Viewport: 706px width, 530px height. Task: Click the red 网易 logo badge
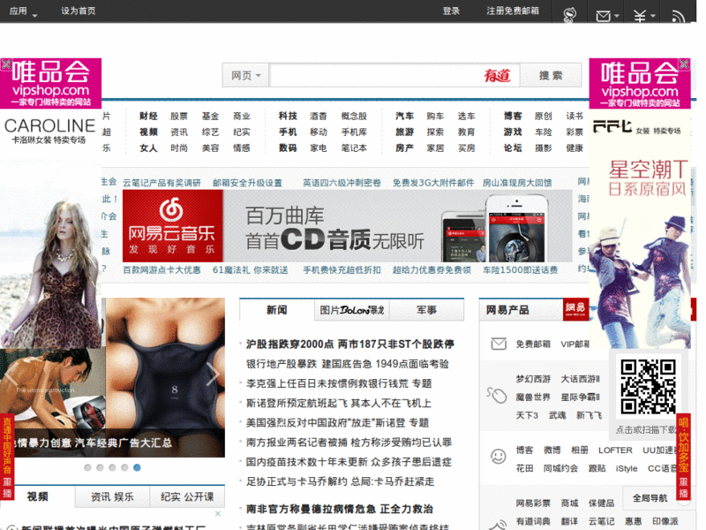coord(575,309)
